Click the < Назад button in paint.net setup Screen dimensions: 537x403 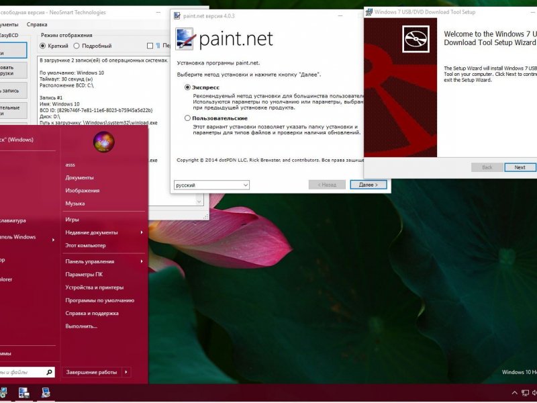point(327,185)
